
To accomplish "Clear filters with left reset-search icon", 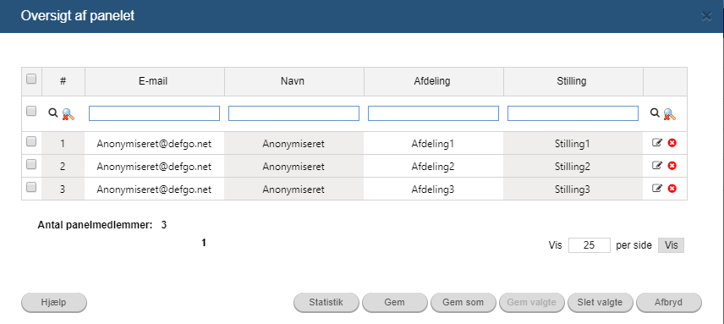I will (68, 113).
